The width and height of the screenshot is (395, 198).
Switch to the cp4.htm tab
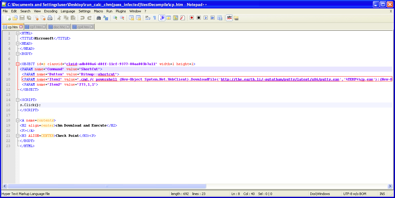click(x=83, y=27)
